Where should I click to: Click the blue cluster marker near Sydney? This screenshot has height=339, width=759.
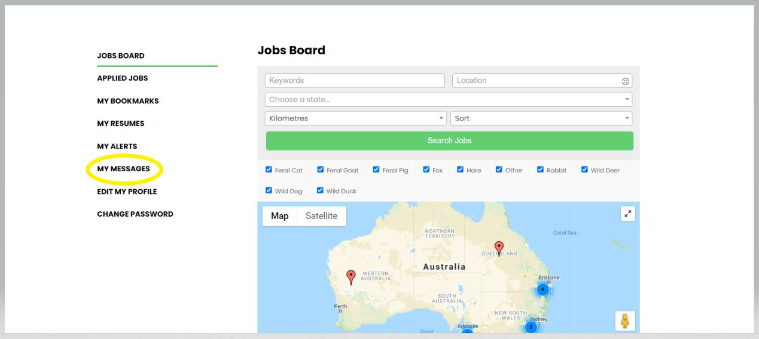[530, 326]
